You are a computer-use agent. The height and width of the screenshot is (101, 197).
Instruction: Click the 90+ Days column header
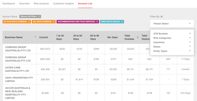click(113, 37)
